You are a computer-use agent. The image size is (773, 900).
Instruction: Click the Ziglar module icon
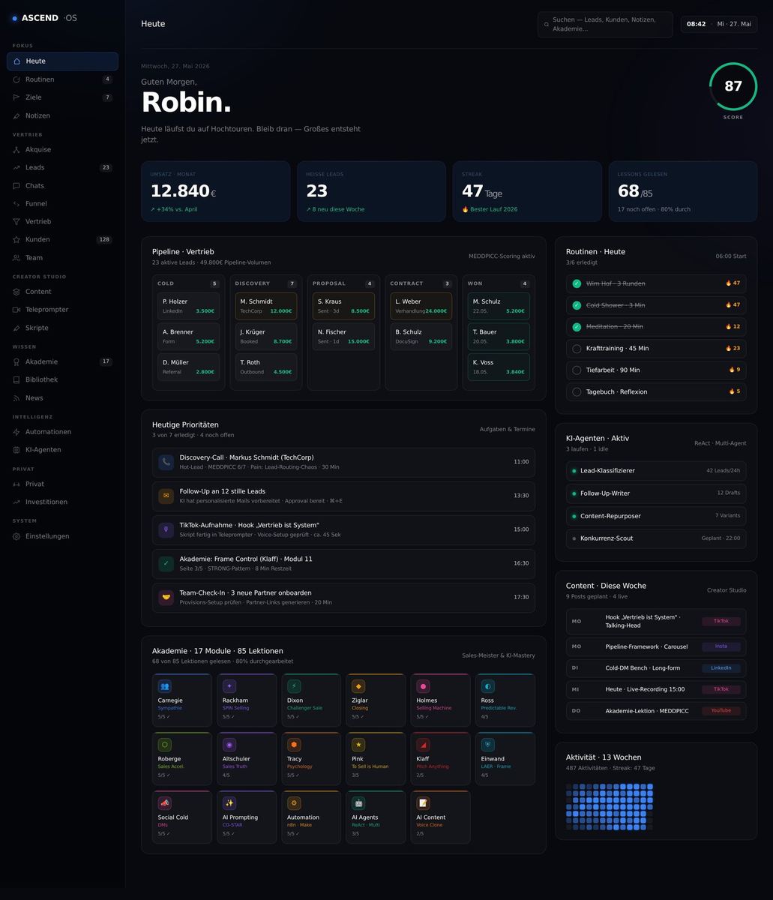click(x=358, y=686)
